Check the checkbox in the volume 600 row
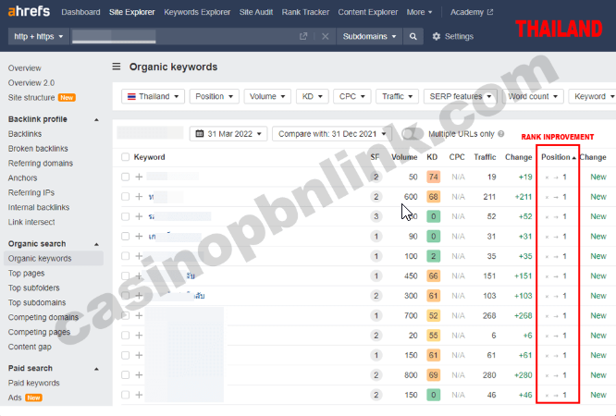616x416 pixels. (125, 196)
